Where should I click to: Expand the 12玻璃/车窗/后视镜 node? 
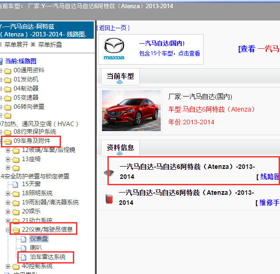pyautogui.click(x=8, y=151)
